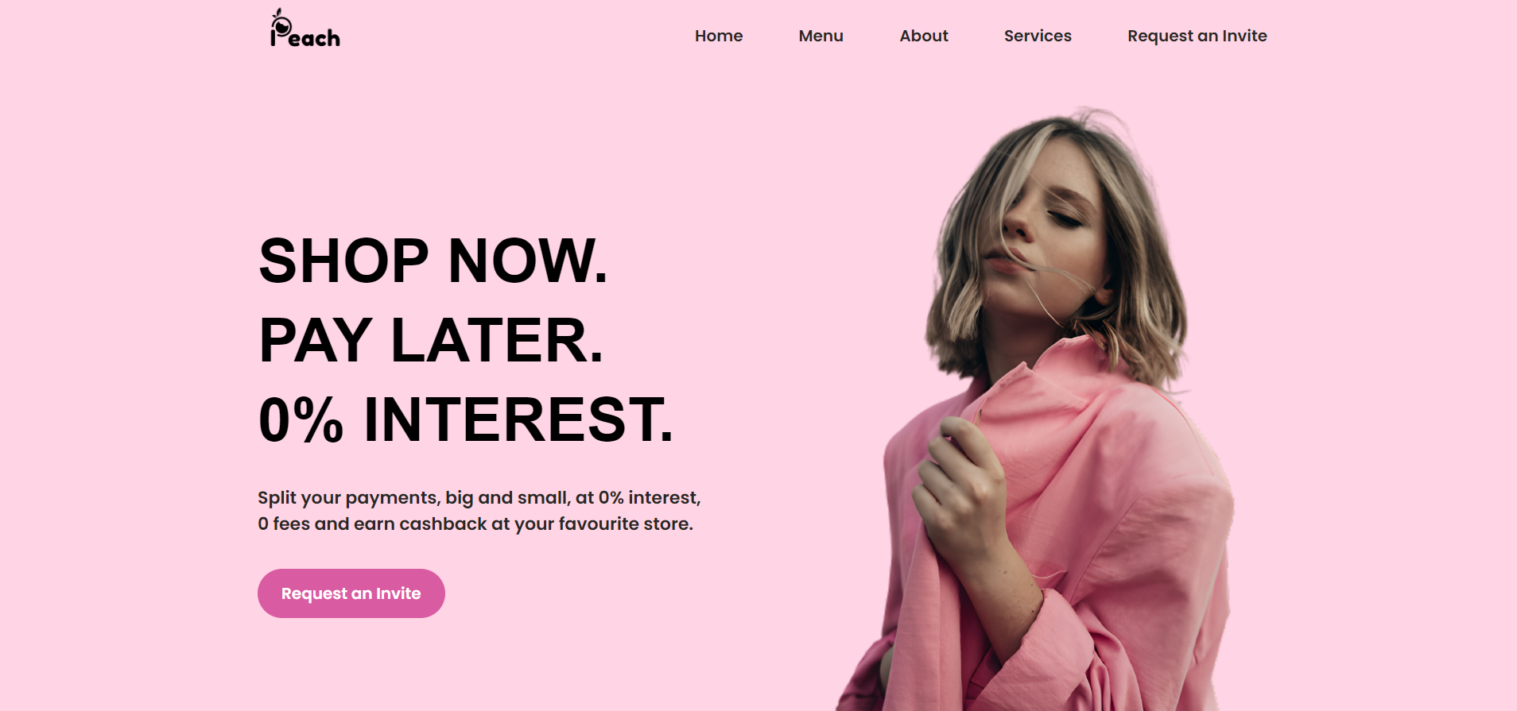Click the SHOP NOW. headline line

tap(433, 261)
